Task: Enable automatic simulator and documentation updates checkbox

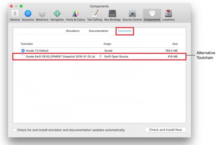Action: pyautogui.click(x=15, y=130)
